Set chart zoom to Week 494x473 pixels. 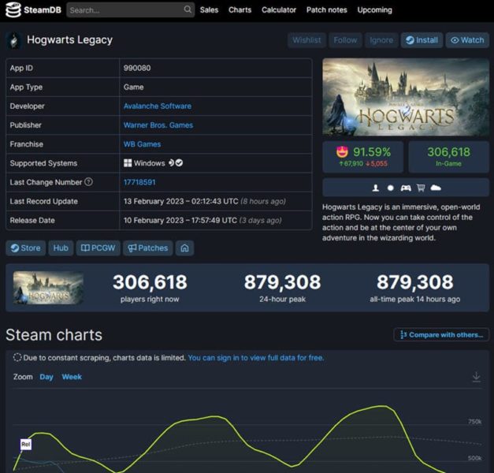pos(72,377)
